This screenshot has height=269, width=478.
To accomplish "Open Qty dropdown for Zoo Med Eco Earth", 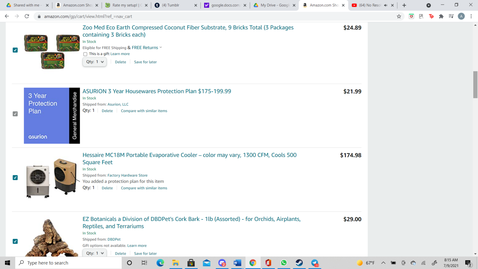I will [x=95, y=62].
